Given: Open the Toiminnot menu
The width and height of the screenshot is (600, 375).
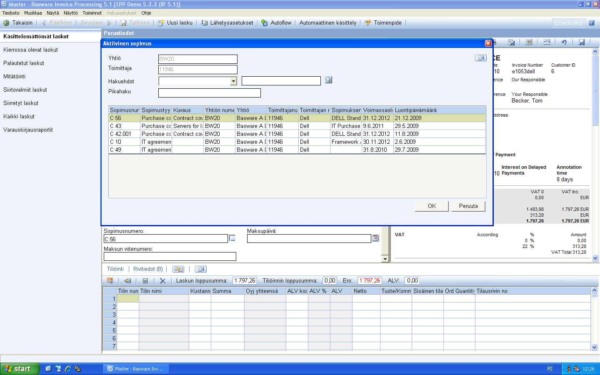Looking at the screenshot, I should [x=92, y=13].
